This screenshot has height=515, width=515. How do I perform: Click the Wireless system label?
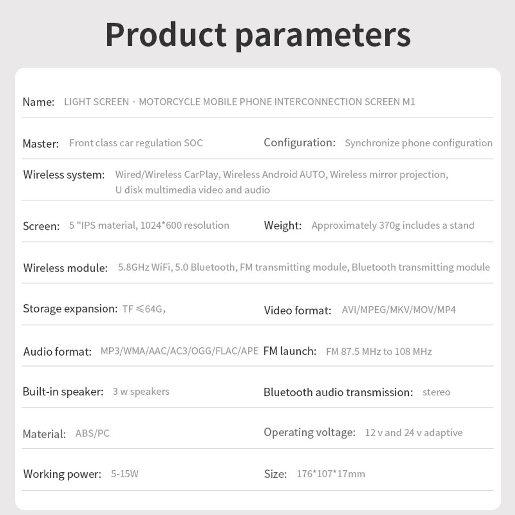click(x=64, y=175)
